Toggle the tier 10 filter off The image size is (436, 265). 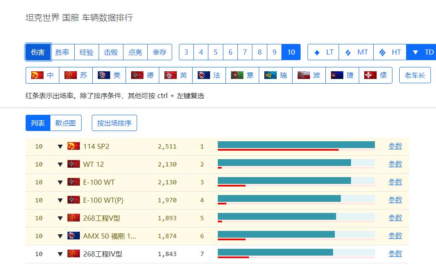291,52
